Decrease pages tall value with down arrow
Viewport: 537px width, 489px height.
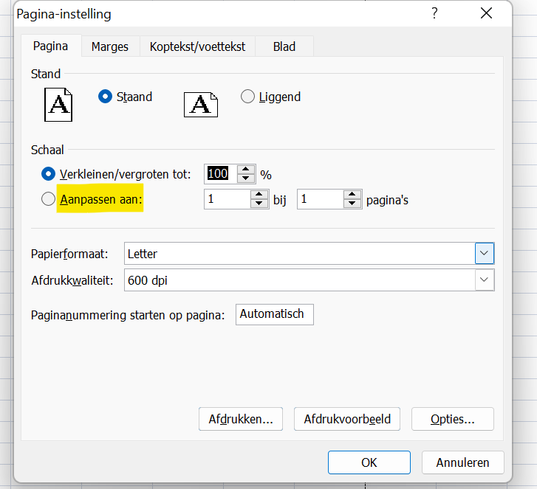click(x=352, y=204)
